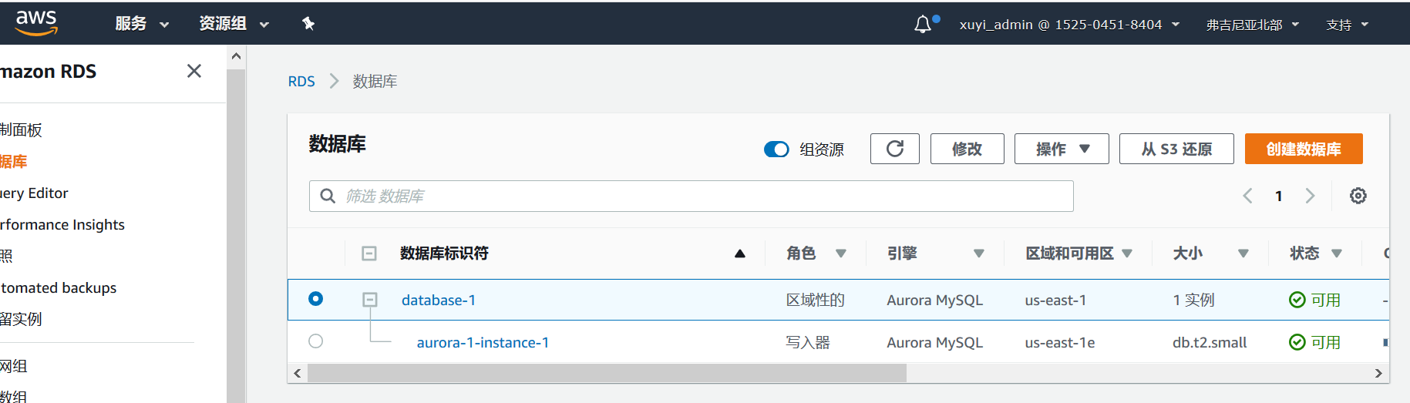This screenshot has width=1410, height=403.
Task: Click available status of database-1
Action: click(1315, 300)
